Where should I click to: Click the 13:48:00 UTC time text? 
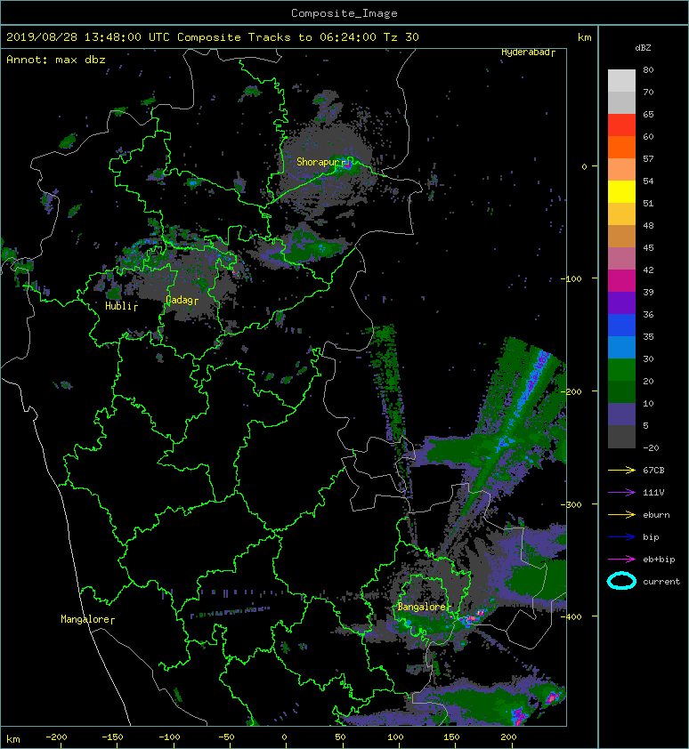(x=127, y=37)
